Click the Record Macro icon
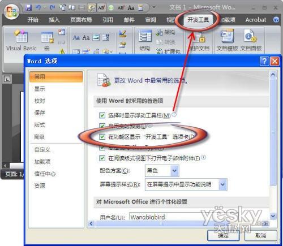The image size is (283, 246). (62, 32)
